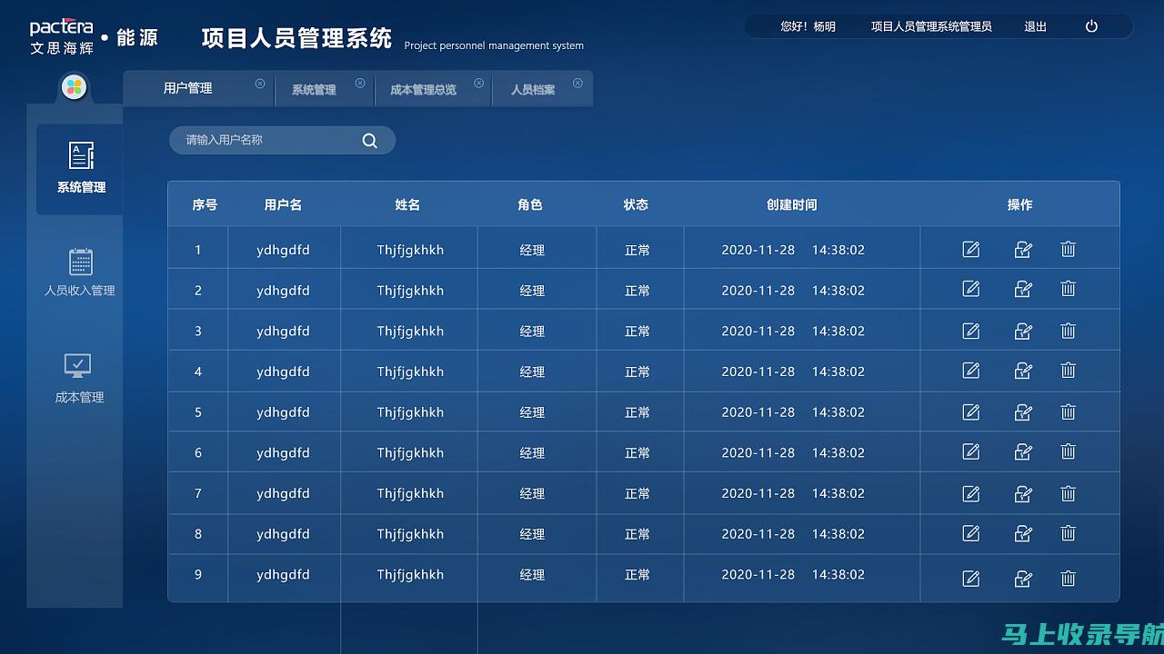Screen dimensions: 1164x654
Task: Open 人员收入管理 in the sidebar
Action: tap(80, 272)
